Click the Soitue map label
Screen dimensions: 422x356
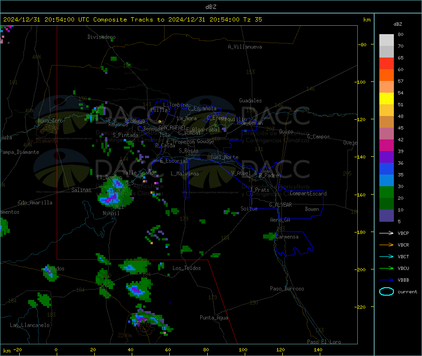pyautogui.click(x=249, y=209)
